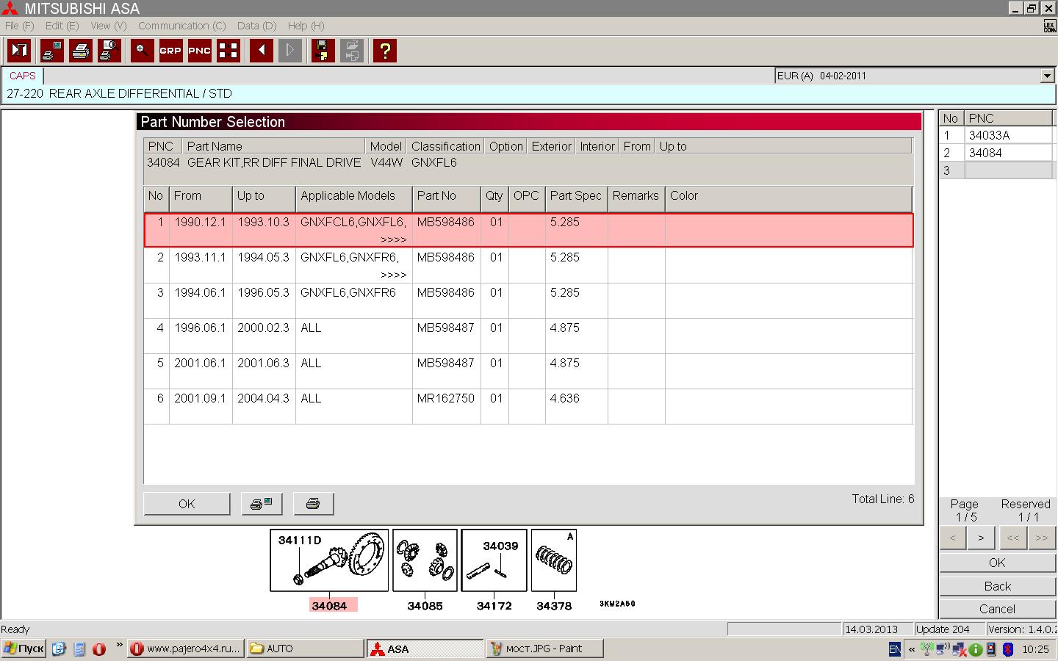
Task: Open the Data (D) menu
Action: 256,26
